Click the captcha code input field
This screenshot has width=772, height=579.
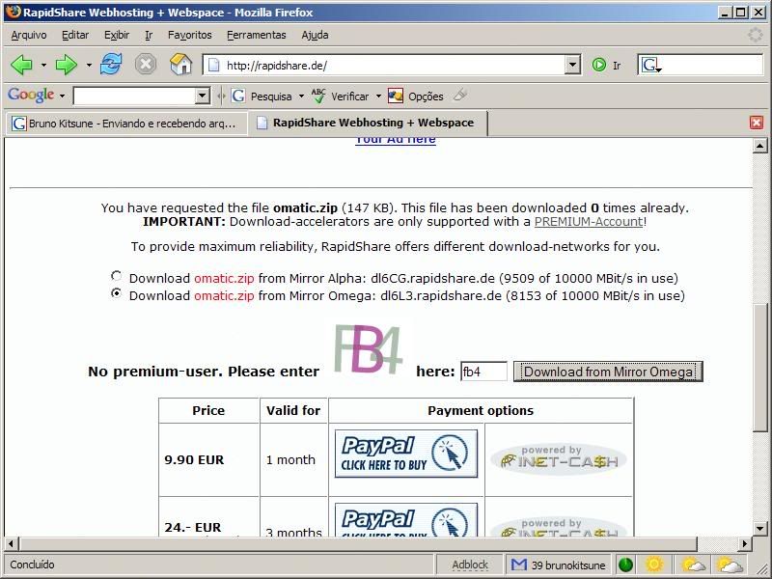483,372
